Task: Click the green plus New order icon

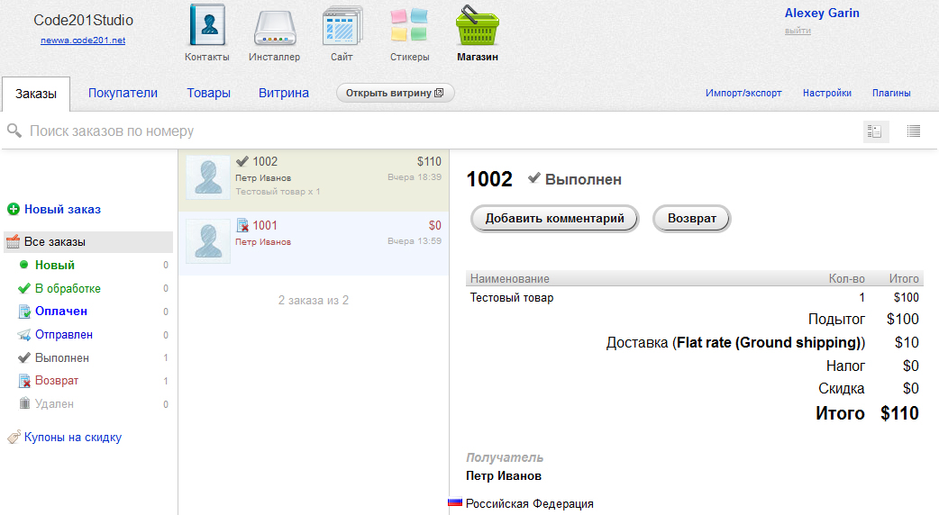Action: click(14, 210)
